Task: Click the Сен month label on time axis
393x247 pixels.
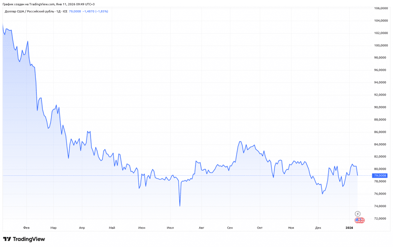Action: coord(230,228)
